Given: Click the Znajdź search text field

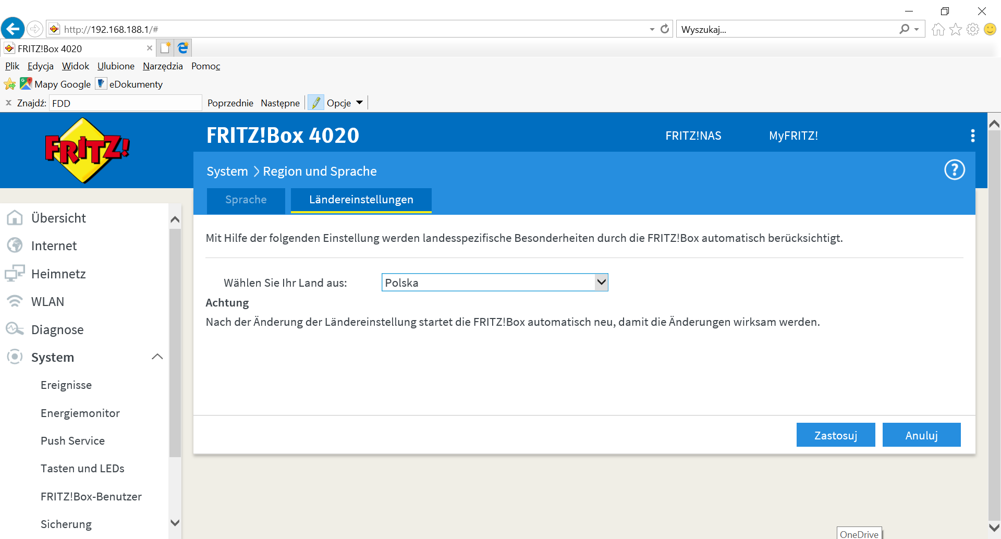Looking at the screenshot, I should pos(125,103).
